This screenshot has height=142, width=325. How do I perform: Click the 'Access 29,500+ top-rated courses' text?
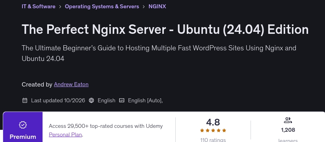[x=106, y=126]
